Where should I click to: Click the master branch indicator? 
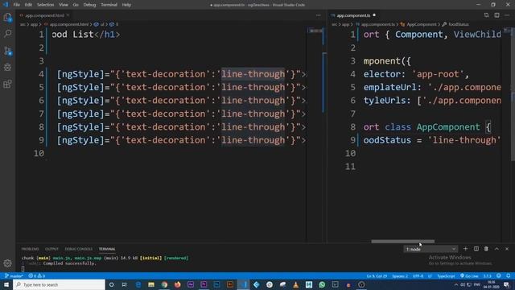(x=14, y=275)
